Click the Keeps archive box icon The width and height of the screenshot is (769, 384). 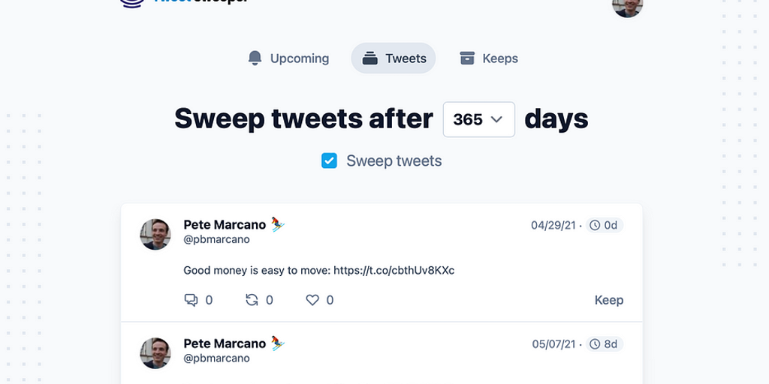(x=467, y=58)
